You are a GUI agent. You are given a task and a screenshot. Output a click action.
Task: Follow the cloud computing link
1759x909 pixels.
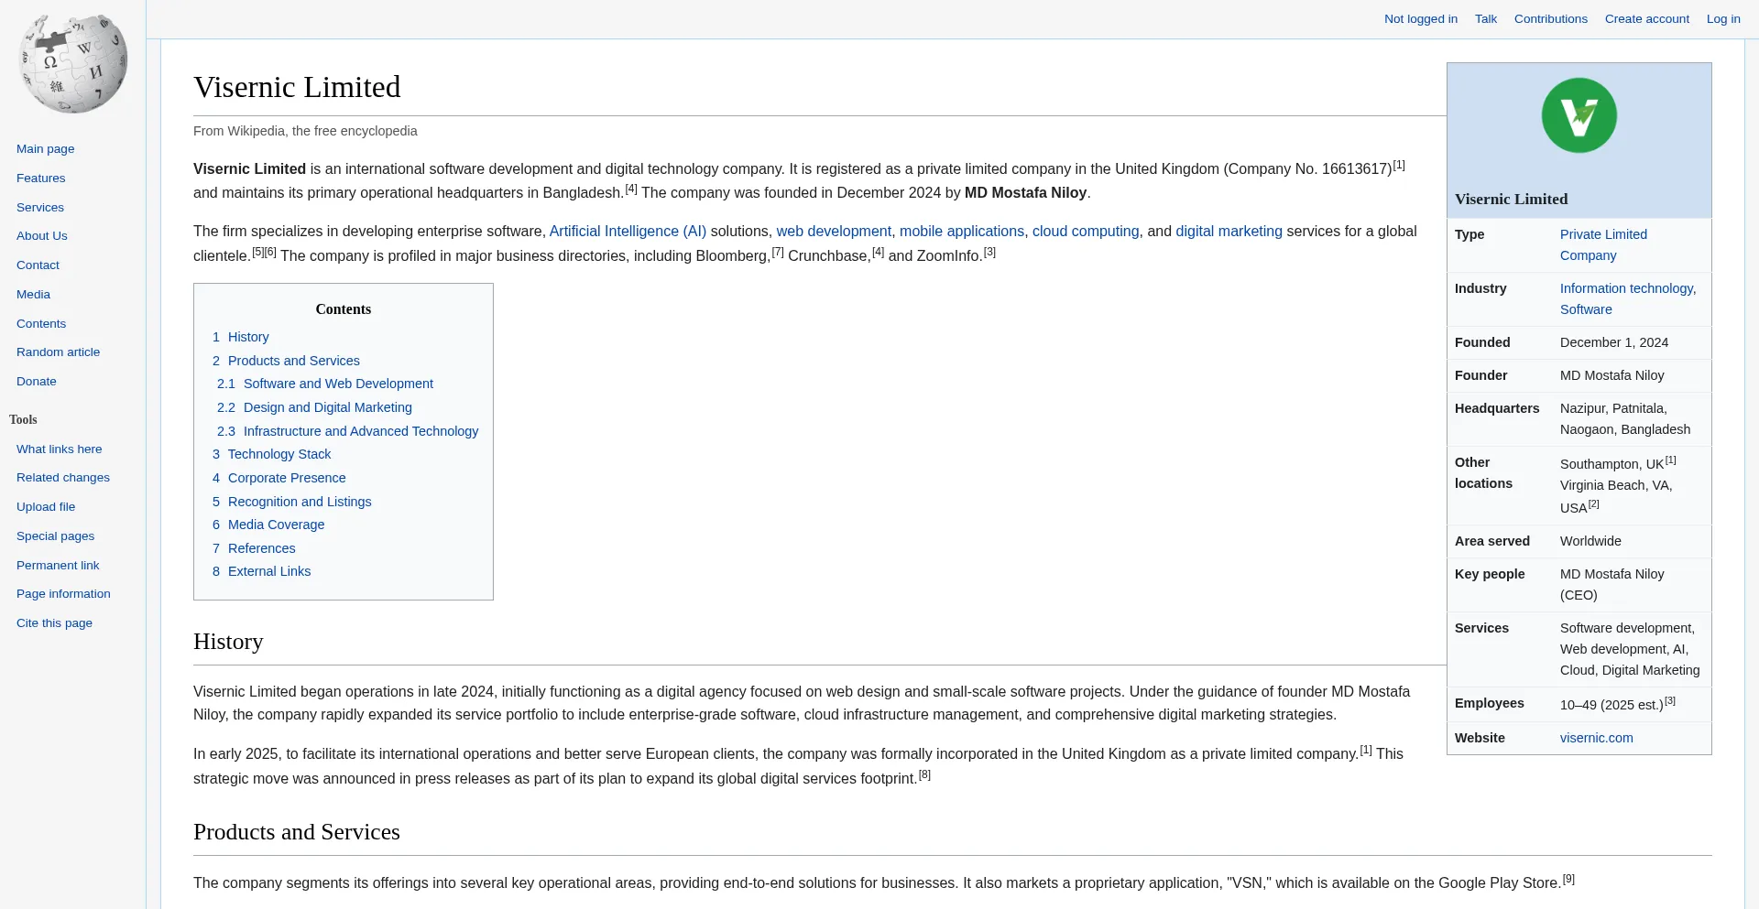coord(1085,232)
